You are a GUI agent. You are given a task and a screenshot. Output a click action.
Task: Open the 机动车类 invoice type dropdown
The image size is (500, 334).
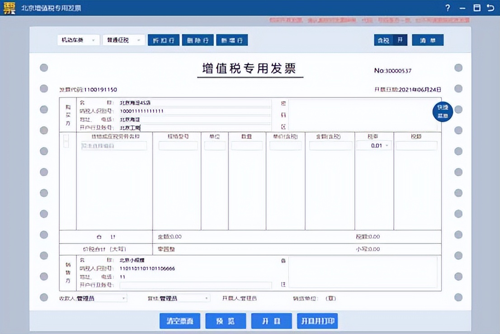[x=78, y=40]
